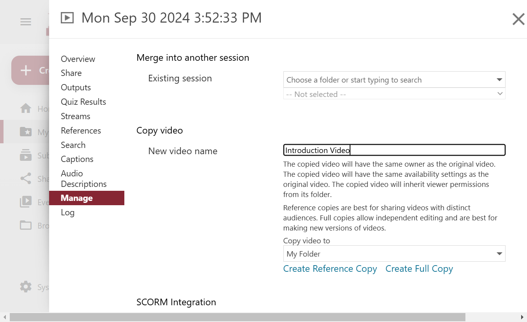
Task: Open the References tab
Action: point(81,130)
